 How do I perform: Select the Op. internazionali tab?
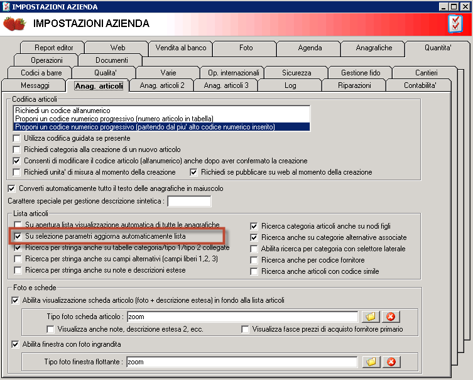[234, 73]
